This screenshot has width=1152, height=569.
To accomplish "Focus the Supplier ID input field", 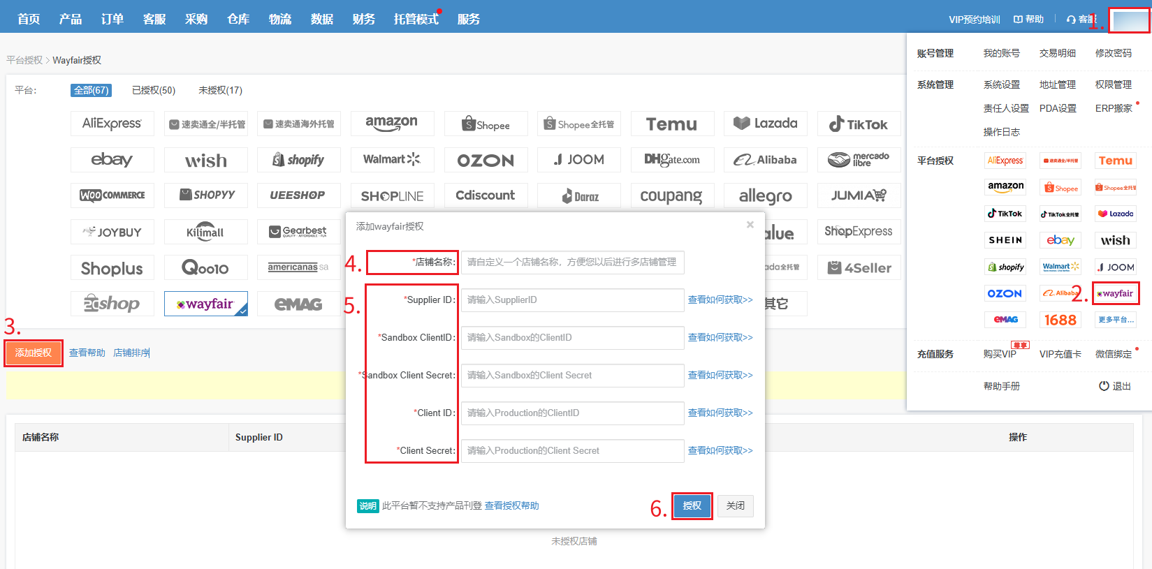I will pos(573,300).
